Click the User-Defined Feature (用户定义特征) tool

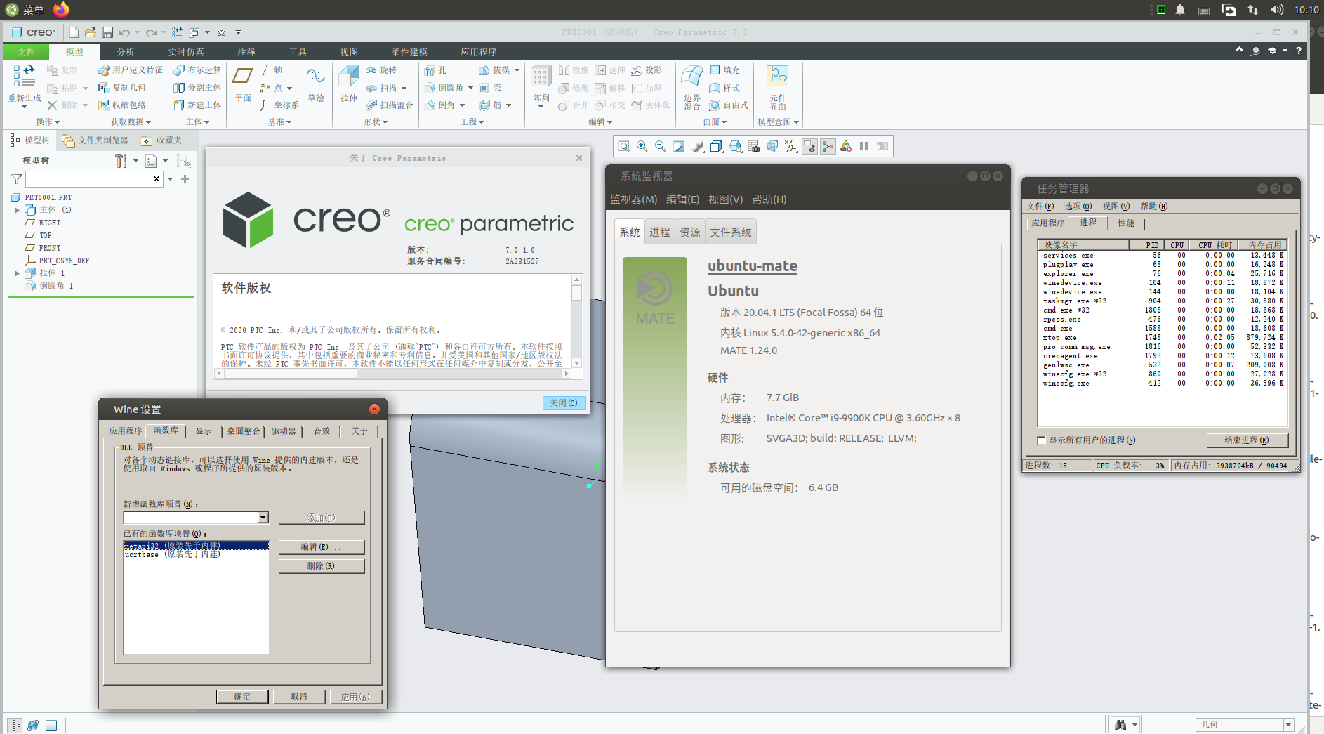[131, 70]
